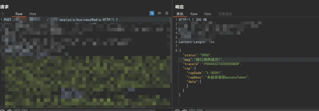Screen dimensions: 319x111
Task: Click the help icon below the request panel
Action: pyautogui.click(x=2, y=110)
